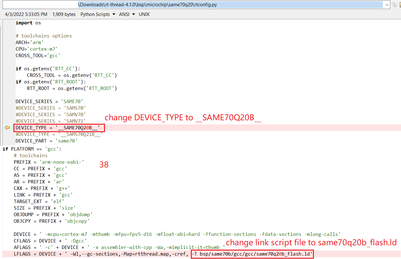Click inside the rtconfig.py file path field

[x=219, y=5]
